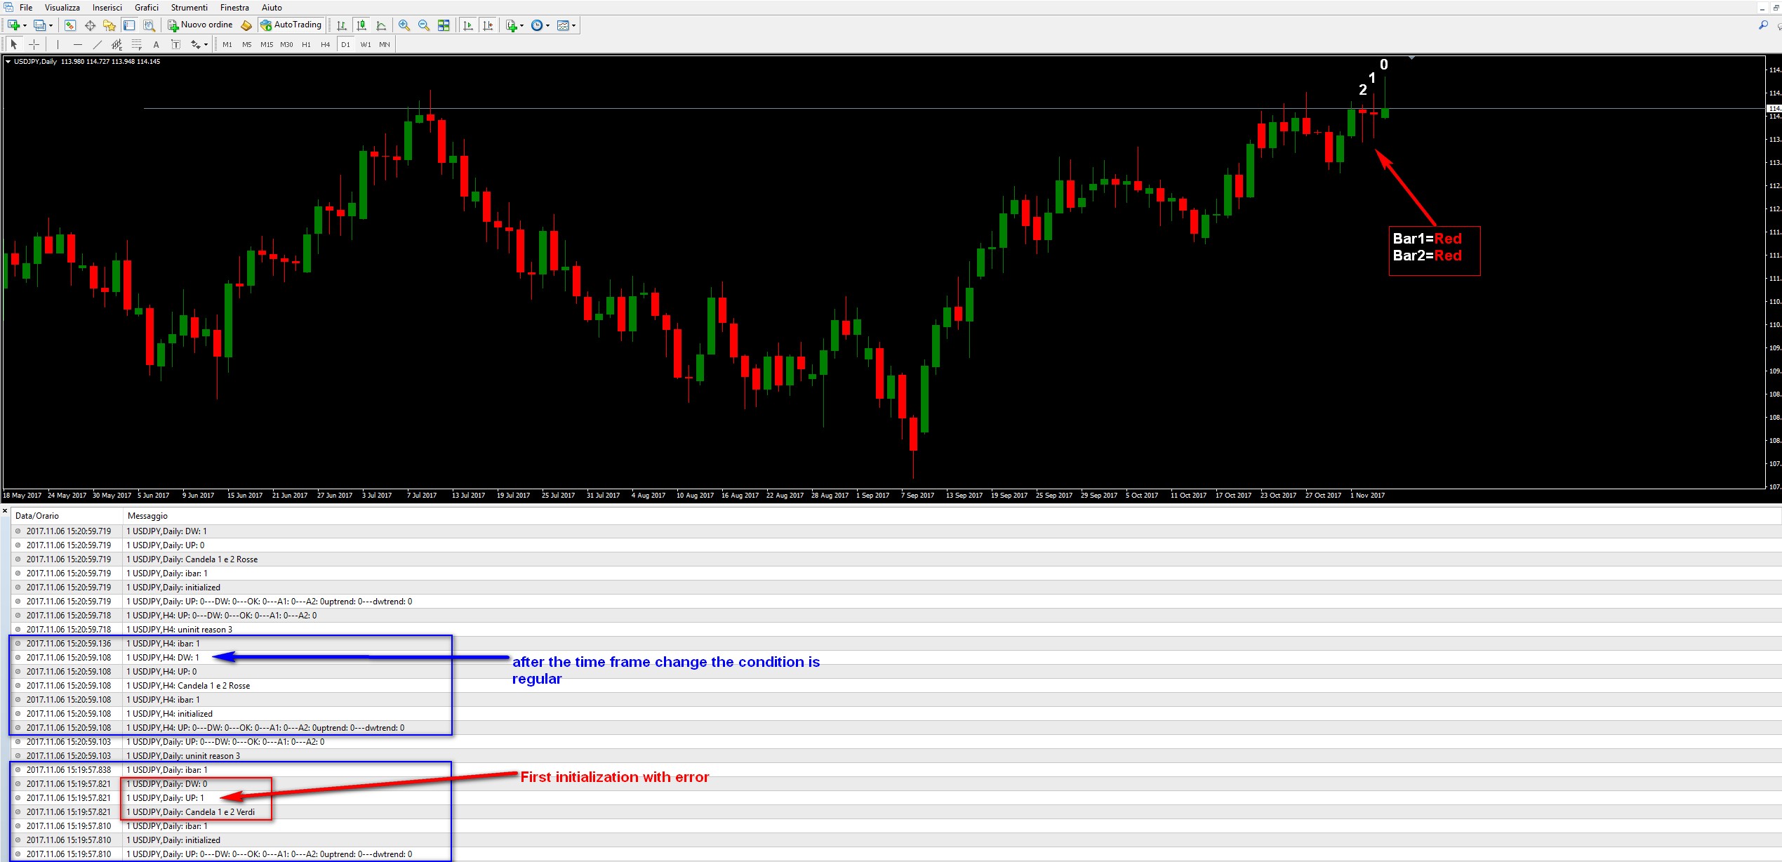Switch to the W1 timeframe
Image resolution: width=1782 pixels, height=862 pixels.
pyautogui.click(x=366, y=44)
